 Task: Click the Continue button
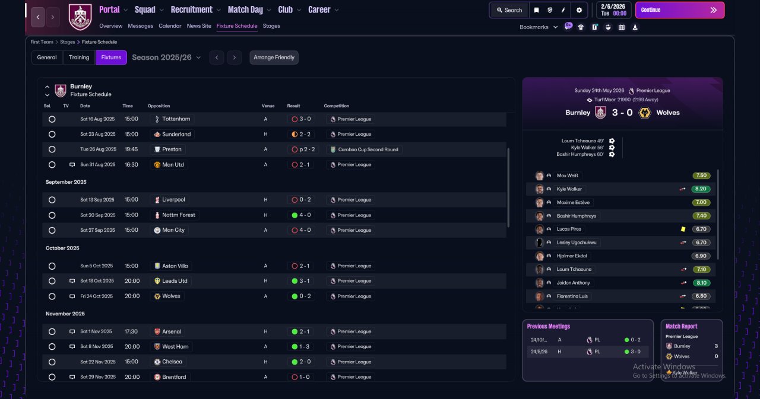pyautogui.click(x=680, y=10)
